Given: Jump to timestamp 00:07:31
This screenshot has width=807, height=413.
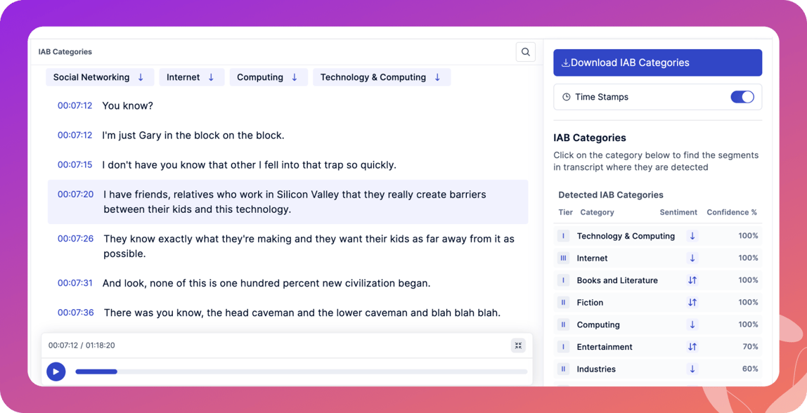Looking at the screenshot, I should tap(75, 282).
